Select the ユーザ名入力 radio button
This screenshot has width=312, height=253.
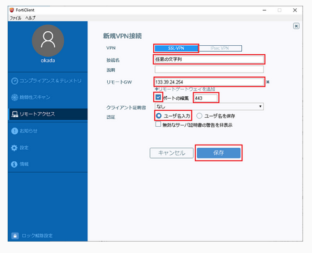pos(159,116)
